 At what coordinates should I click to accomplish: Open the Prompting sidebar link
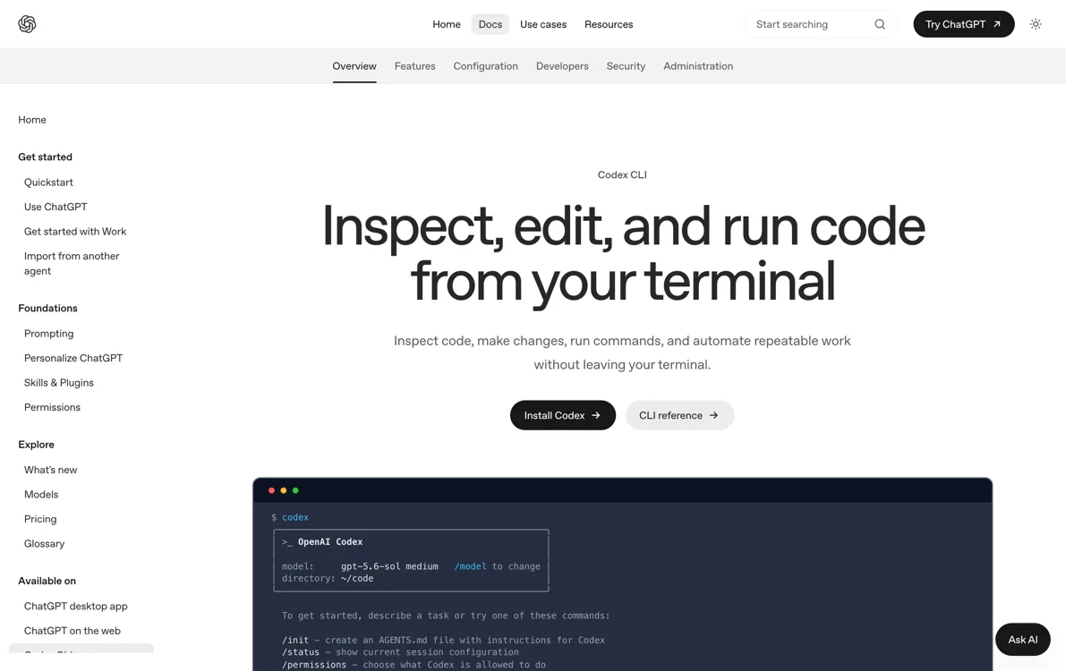[x=49, y=334]
